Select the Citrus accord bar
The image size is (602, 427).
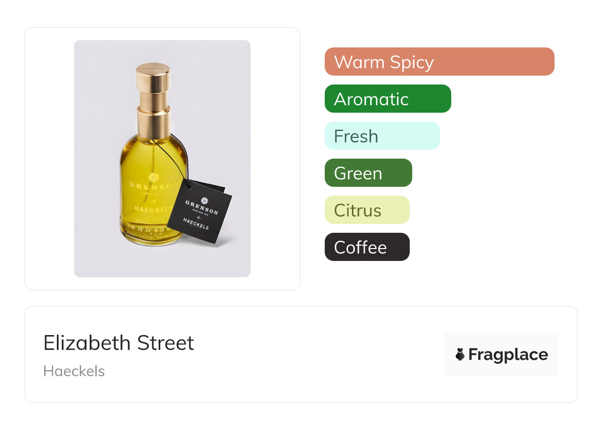(367, 210)
